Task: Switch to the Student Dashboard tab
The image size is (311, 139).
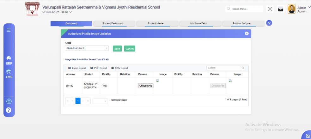Action: click(x=113, y=23)
